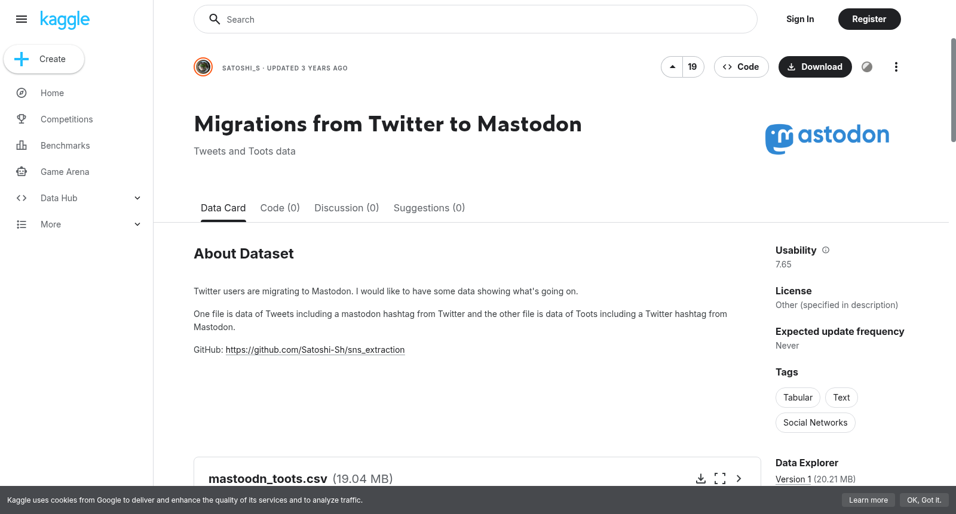
Task: Open the three-dot options menu
Action: [896, 67]
